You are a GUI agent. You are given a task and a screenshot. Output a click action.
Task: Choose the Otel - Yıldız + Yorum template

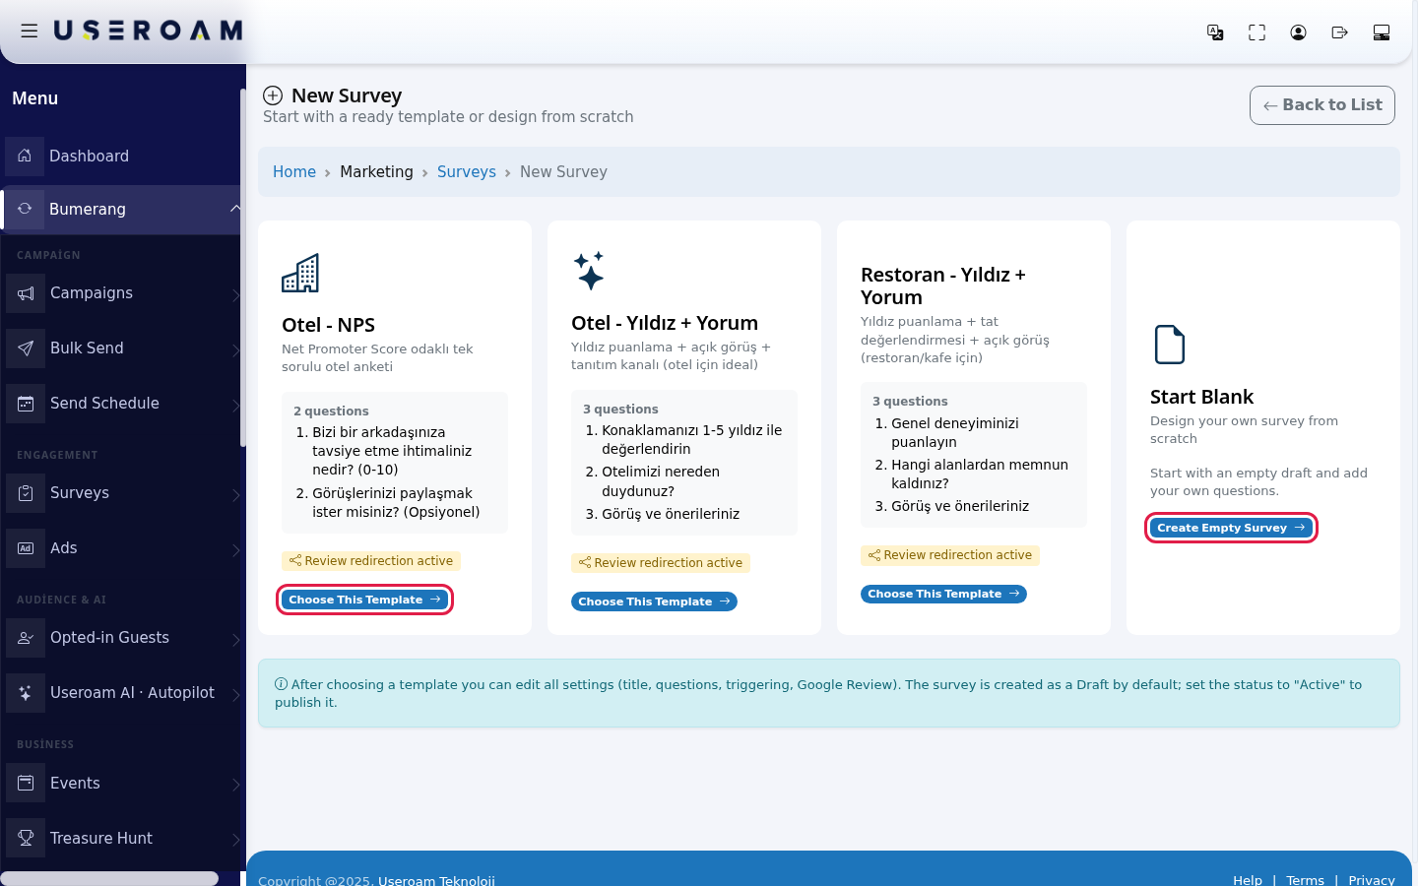[654, 601]
